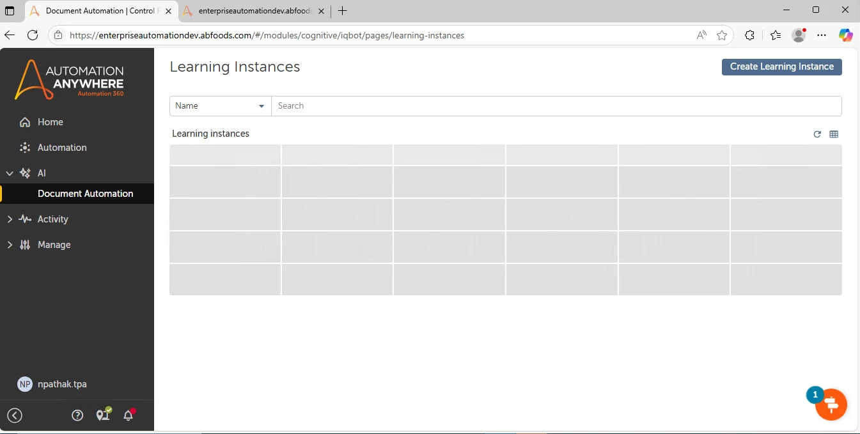This screenshot has width=860, height=434.
Task: Click the Read aloud icon
Action: (x=701, y=35)
